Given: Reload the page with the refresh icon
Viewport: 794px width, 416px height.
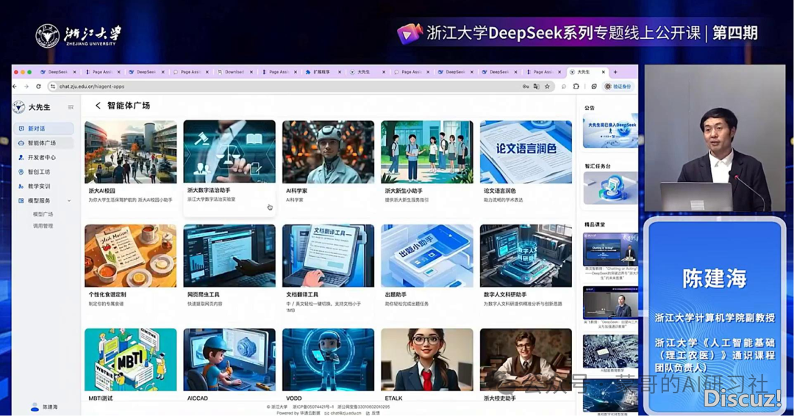Looking at the screenshot, I should (38, 87).
